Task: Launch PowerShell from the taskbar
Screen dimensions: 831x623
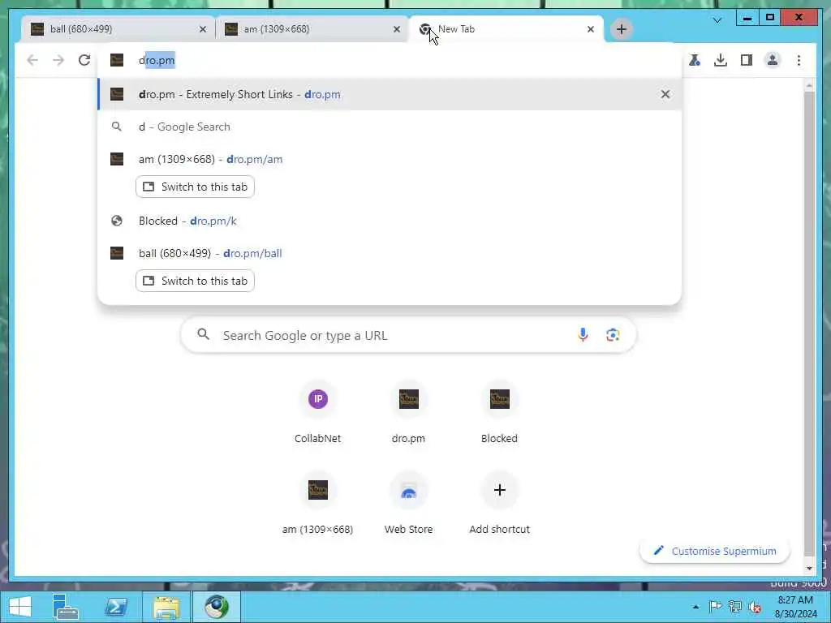Action: click(x=116, y=607)
